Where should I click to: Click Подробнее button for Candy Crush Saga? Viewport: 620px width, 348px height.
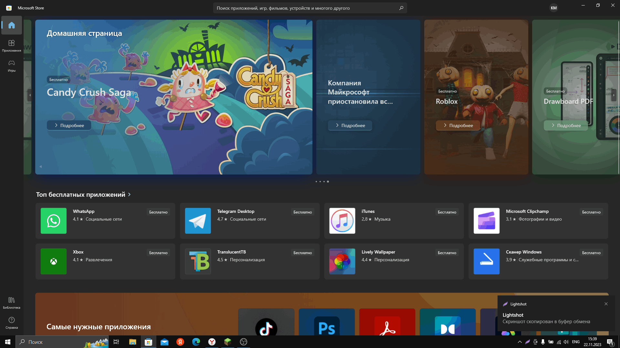click(69, 125)
